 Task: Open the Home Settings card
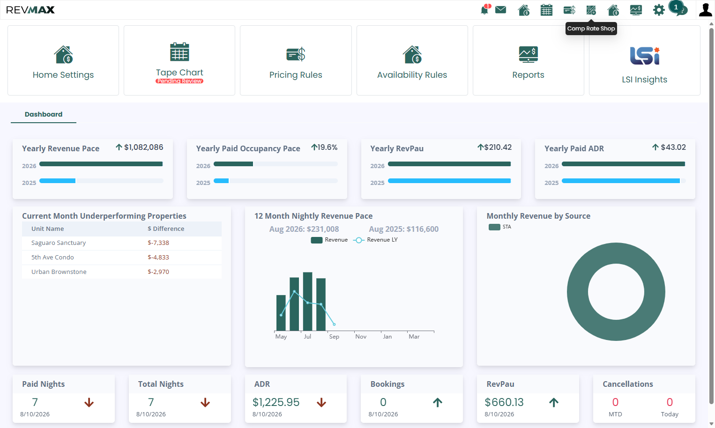coord(63,60)
